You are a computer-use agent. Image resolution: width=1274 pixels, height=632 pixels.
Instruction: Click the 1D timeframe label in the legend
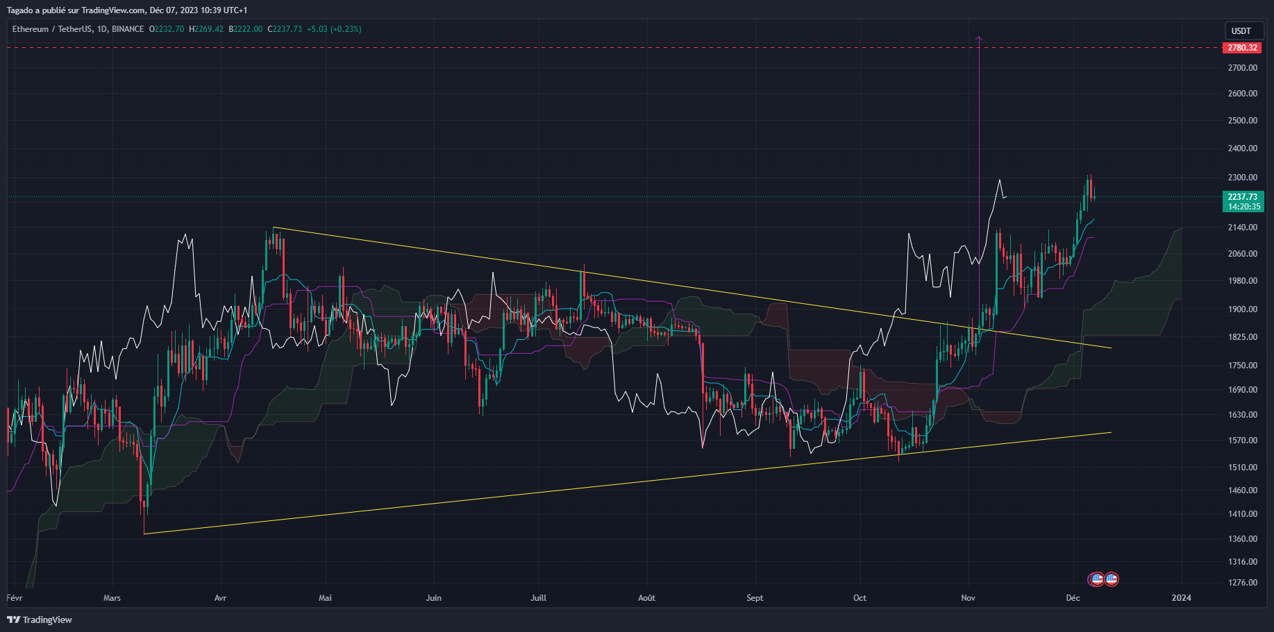coord(101,29)
